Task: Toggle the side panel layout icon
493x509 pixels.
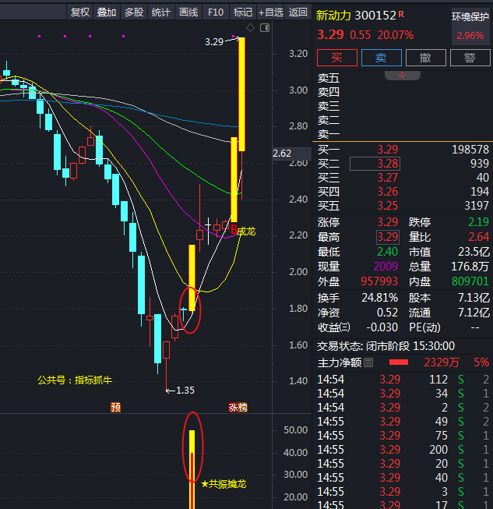Action: pyautogui.click(x=265, y=28)
